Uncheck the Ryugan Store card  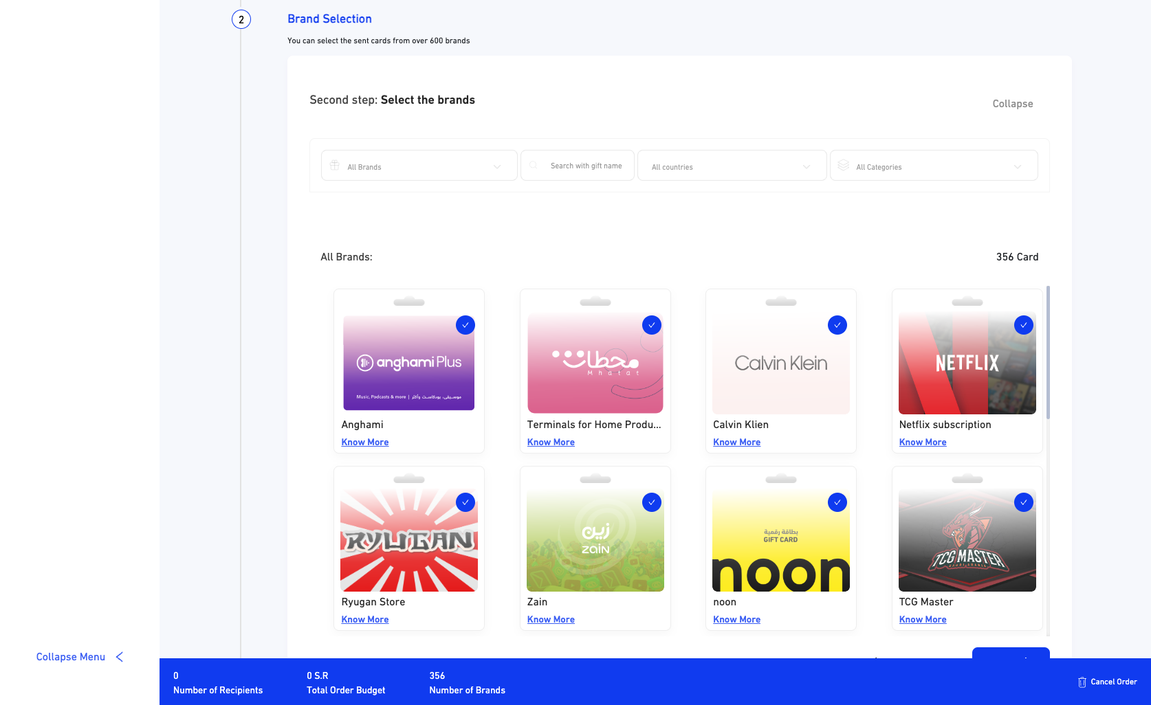click(x=465, y=502)
